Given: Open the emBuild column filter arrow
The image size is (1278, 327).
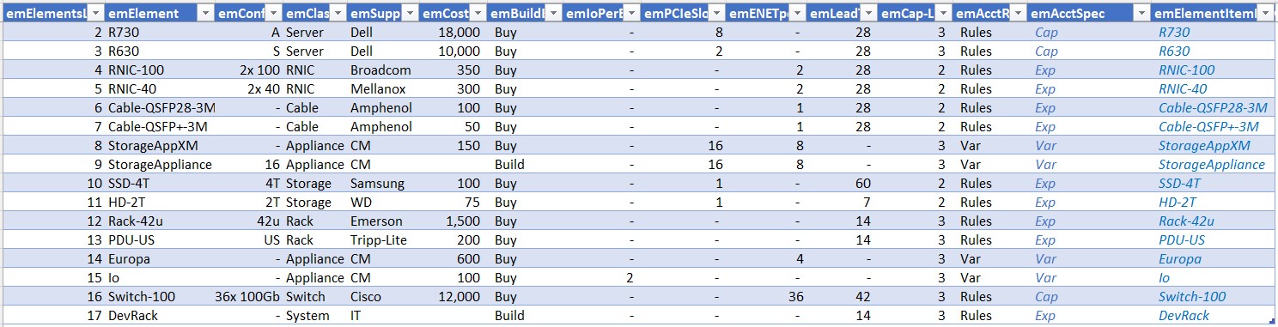Looking at the screenshot, I should (555, 14).
